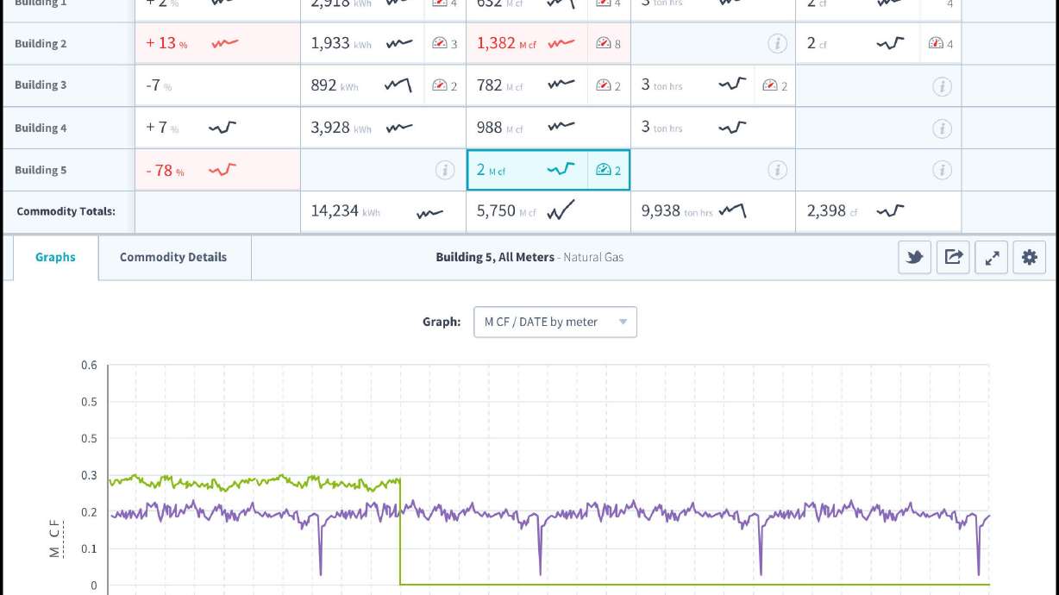Click Building 5 teal M cf sparkline
This screenshot has height=595, width=1059.
point(561,170)
